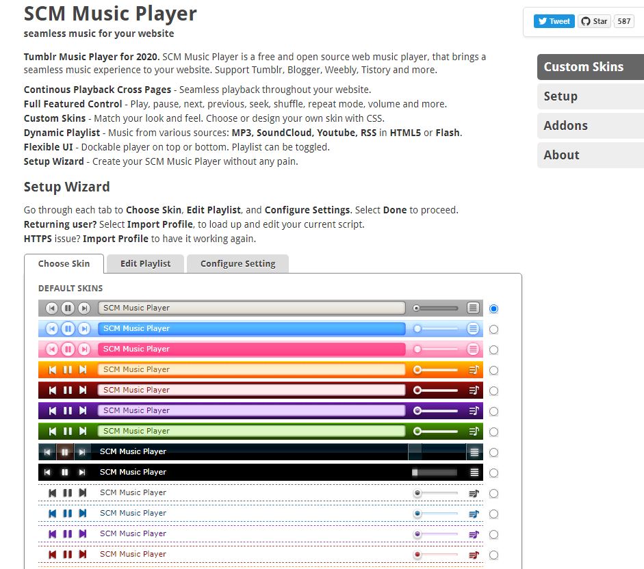Click the SCM Music Player page title
Image resolution: width=644 pixels, height=569 pixels.
(x=110, y=14)
